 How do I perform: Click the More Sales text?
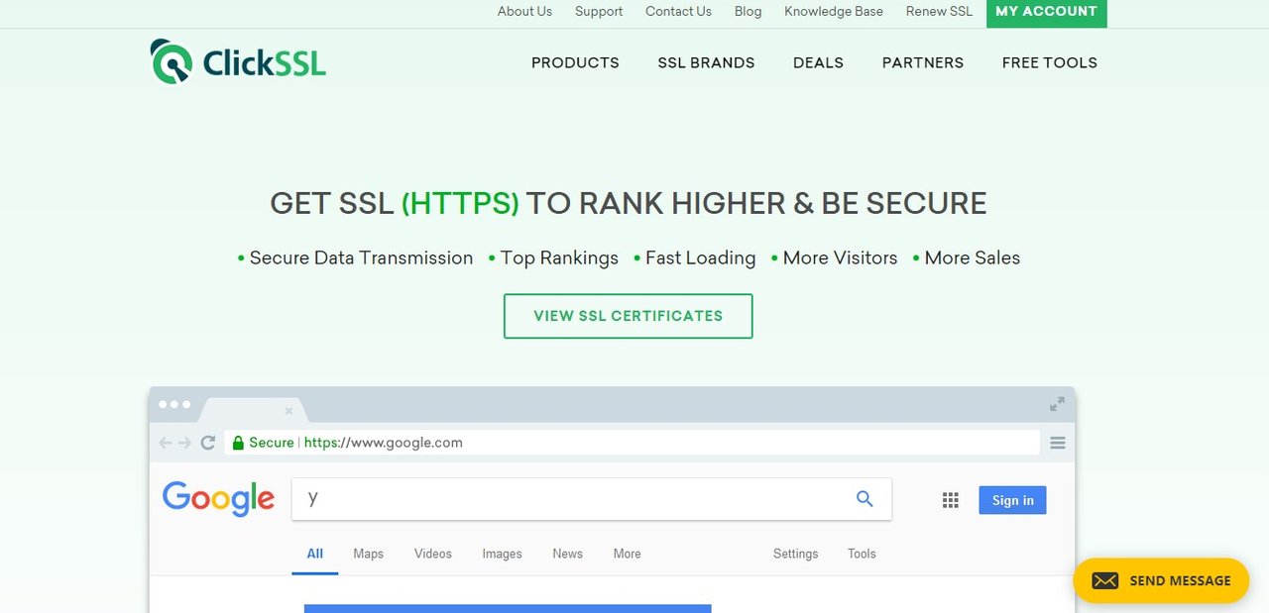(x=972, y=258)
